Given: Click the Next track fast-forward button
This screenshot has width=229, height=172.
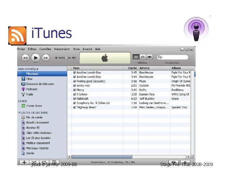Looking at the screenshot, I should [46, 58].
